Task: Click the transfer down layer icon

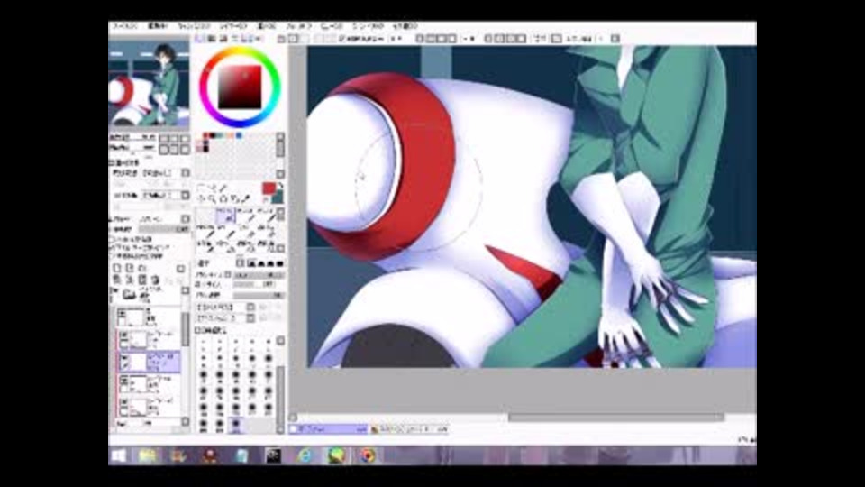Action: [x=117, y=280]
